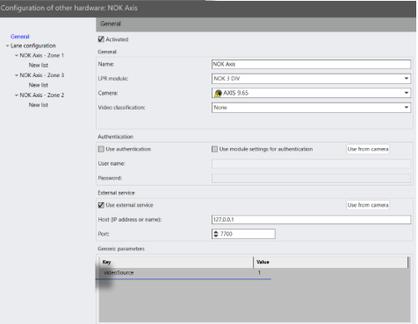Viewport: 418px width, 324px height.
Task: Open the Video classification dropdown
Action: [311, 108]
